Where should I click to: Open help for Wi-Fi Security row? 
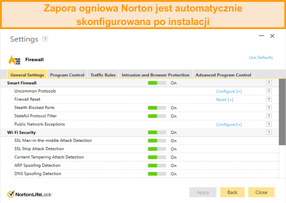(269, 132)
